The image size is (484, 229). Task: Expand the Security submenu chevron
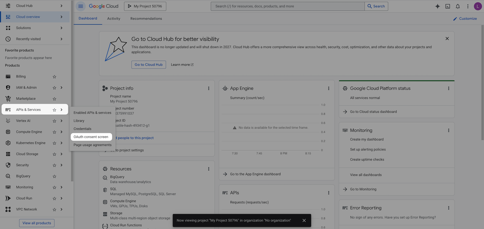tap(61, 165)
